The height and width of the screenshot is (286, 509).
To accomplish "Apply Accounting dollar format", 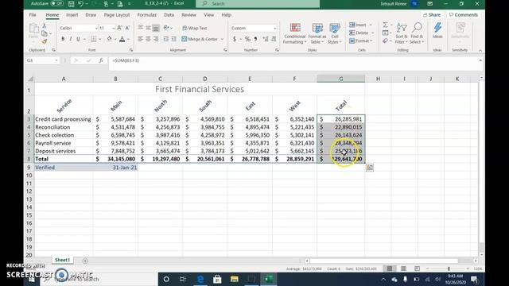I will 235,39.
